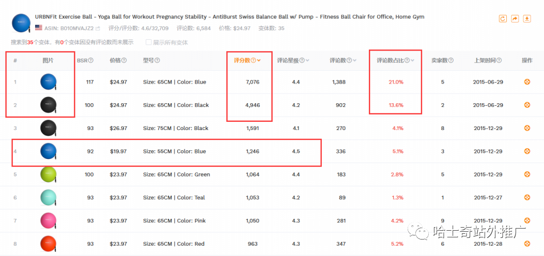Click the 操作 icon for 65CM Blue row
The width and height of the screenshot is (544, 256).
click(527, 82)
